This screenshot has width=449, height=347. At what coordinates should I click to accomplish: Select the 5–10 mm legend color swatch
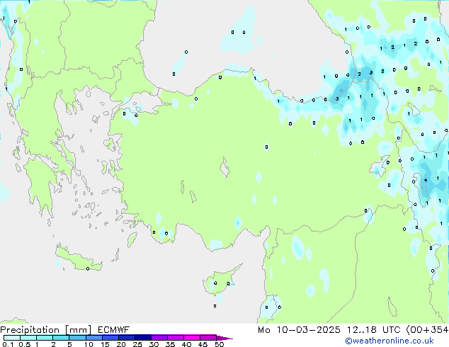point(77,338)
